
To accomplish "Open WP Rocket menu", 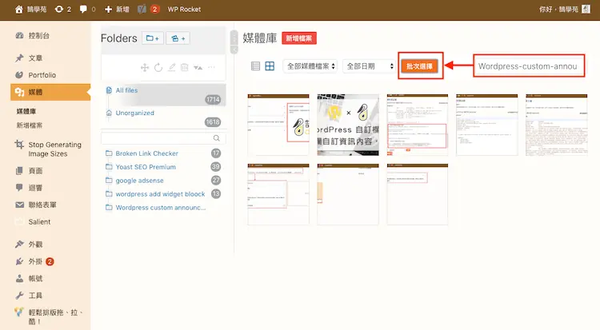I will [184, 9].
